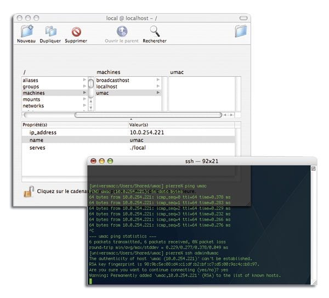Click the Dupliquer toolbar icon
329x298 pixels.
click(x=50, y=32)
